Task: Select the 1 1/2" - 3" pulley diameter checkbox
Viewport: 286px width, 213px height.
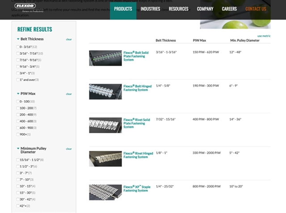Action: pos(18,166)
